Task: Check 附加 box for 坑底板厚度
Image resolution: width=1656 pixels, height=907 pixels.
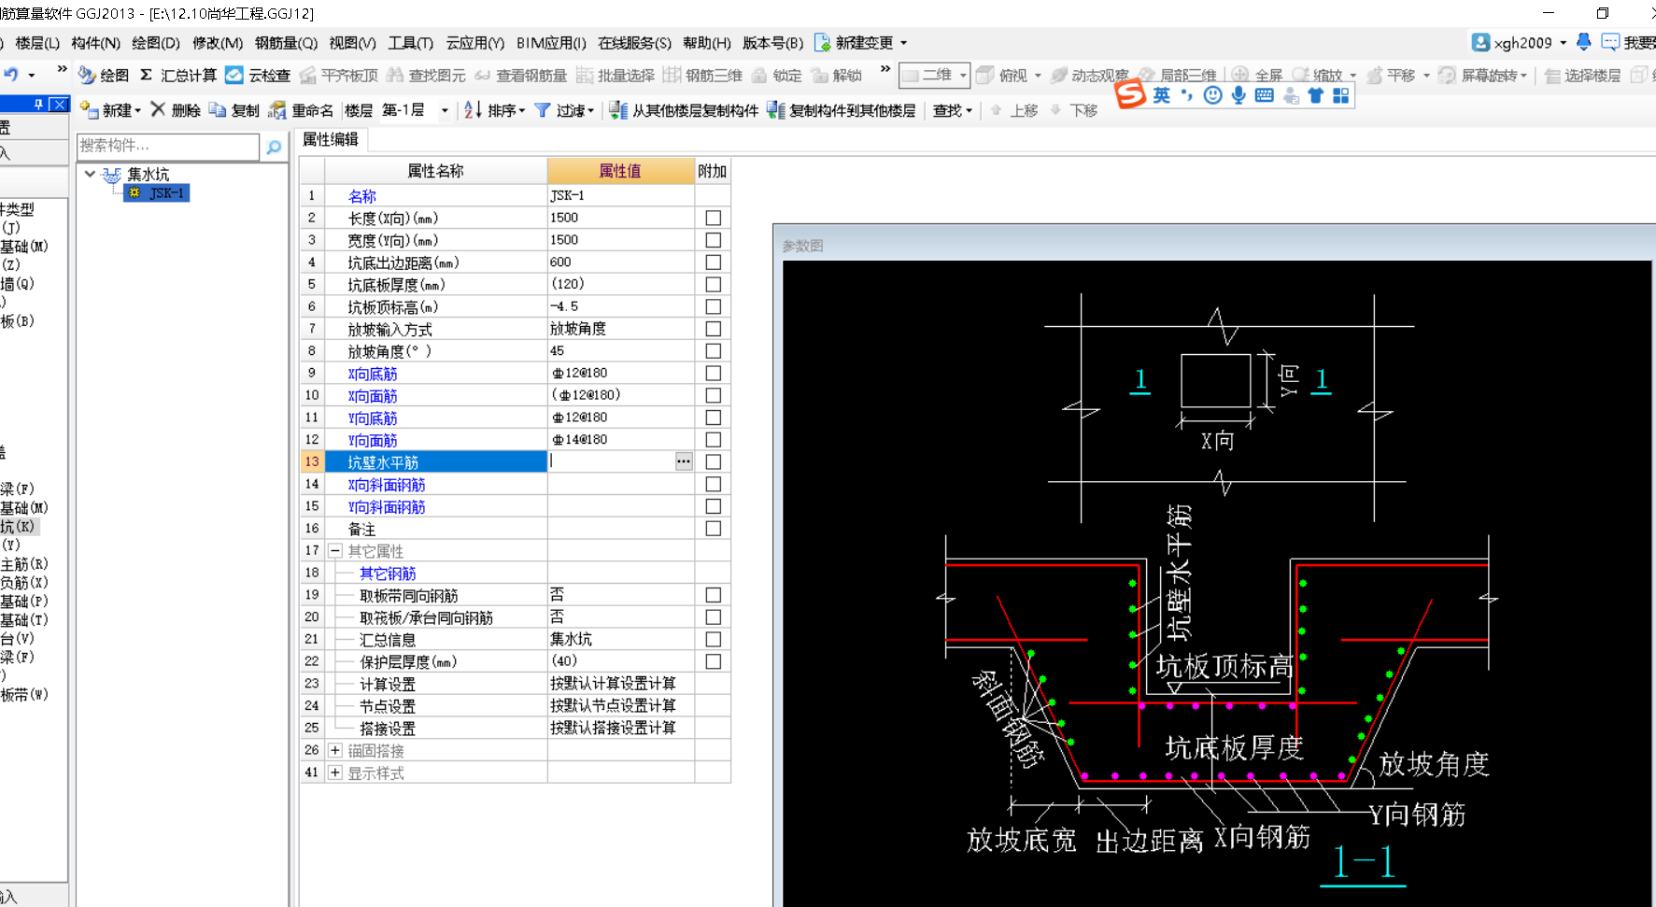Action: [x=714, y=284]
